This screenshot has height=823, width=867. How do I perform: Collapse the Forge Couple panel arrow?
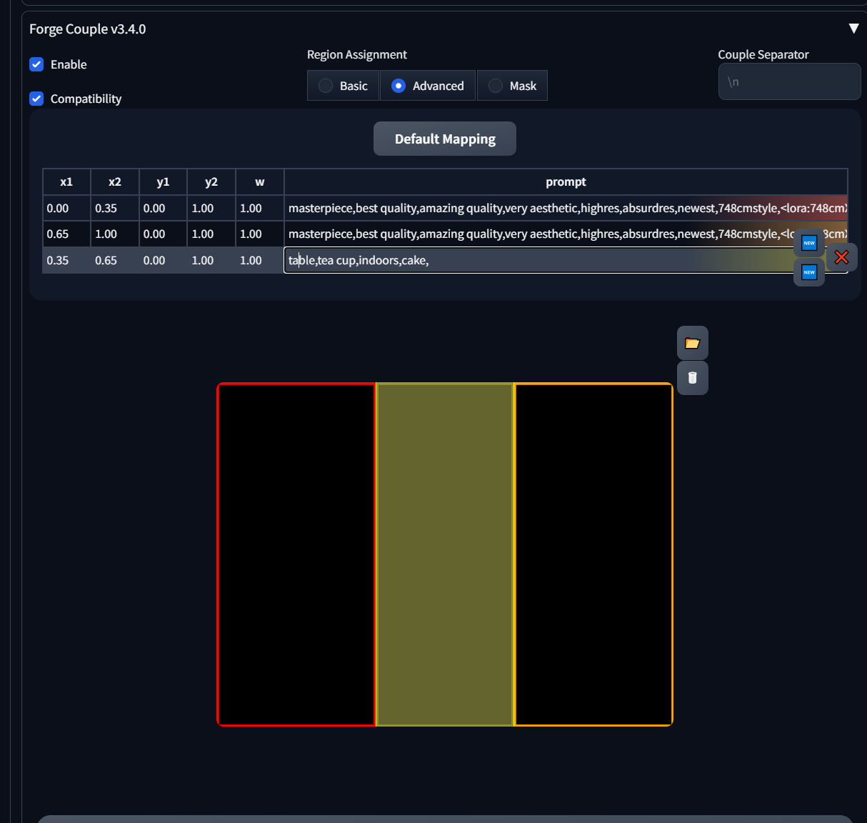coord(853,29)
